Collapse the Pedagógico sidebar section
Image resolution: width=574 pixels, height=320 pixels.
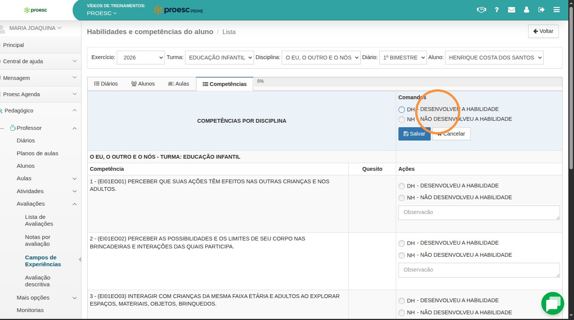40,111
